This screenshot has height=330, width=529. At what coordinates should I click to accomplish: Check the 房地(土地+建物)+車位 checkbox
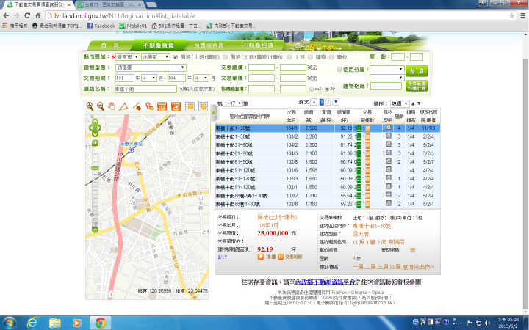pos(225,57)
